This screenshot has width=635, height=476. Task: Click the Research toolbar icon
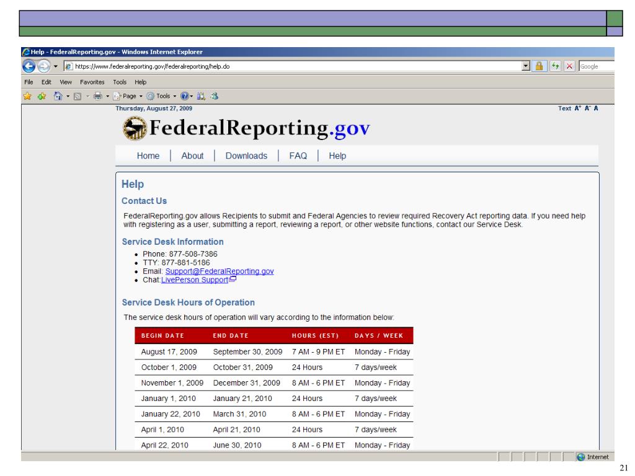pos(201,96)
